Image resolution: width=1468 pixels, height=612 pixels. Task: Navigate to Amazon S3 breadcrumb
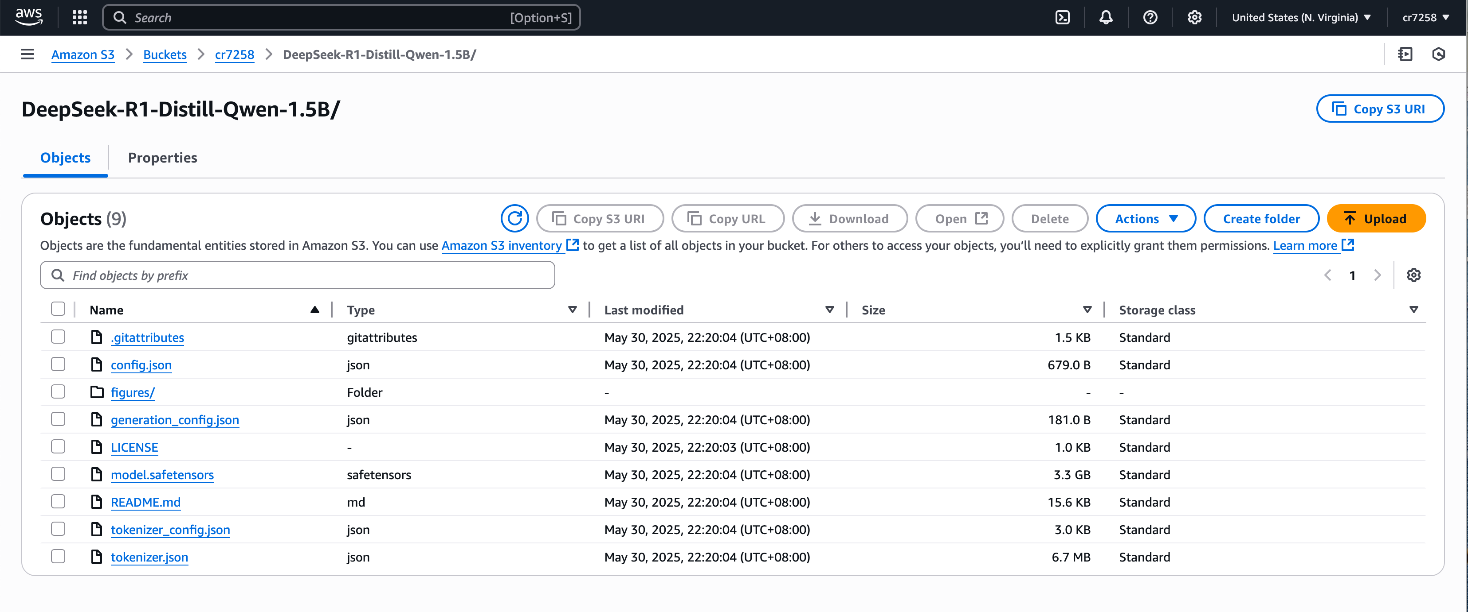[82, 54]
